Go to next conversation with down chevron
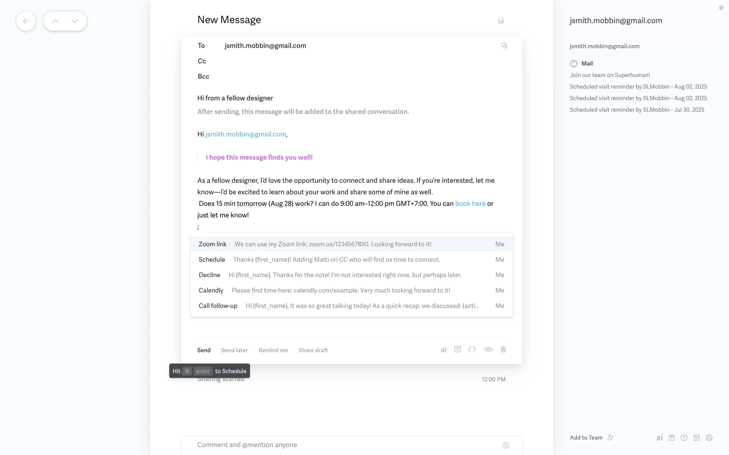This screenshot has height=455, width=729. pos(75,21)
